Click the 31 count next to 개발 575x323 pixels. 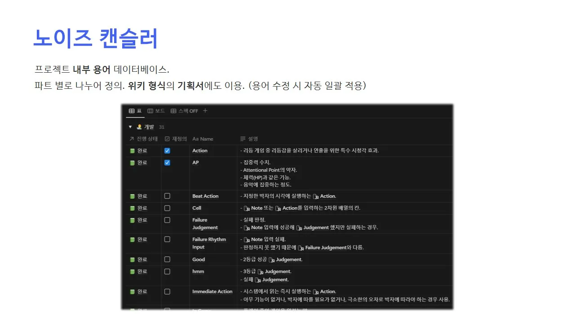click(162, 127)
